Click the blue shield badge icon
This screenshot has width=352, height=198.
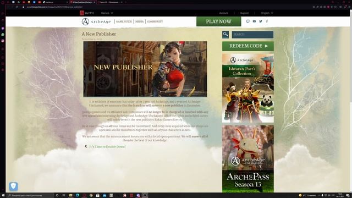point(13,186)
